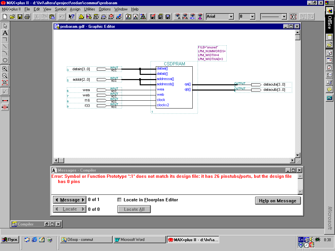Open the Пуск start button
Viewport: 335px width, 251px height.
tap(10, 240)
